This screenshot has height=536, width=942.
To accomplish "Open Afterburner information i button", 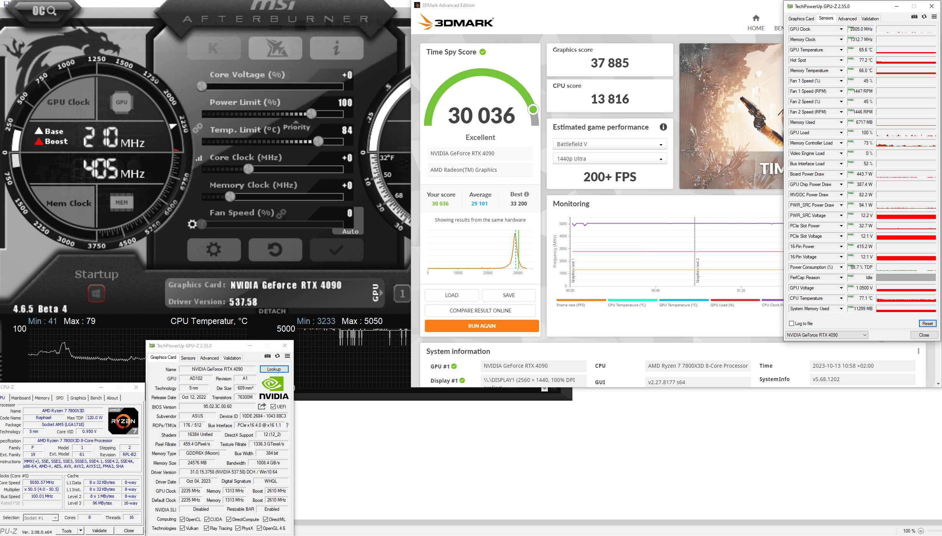I will tap(337, 48).
